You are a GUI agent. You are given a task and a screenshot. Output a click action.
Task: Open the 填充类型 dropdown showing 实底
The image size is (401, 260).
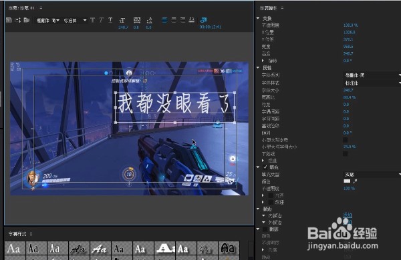tap(372, 175)
